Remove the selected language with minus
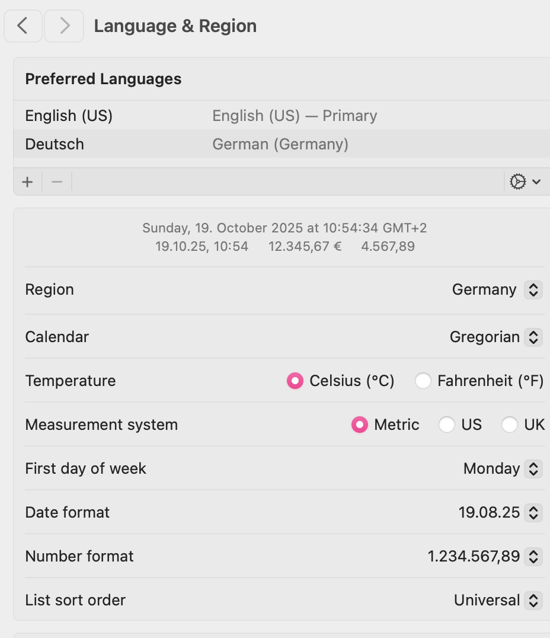 (57, 182)
